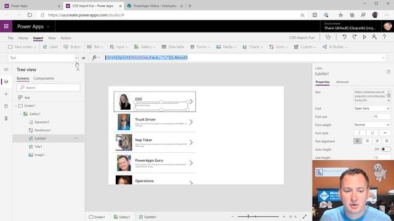Image resolution: width=394 pixels, height=221 pixels.
Task: Open the Advanced tools icon in left rail
Action: coord(6,118)
